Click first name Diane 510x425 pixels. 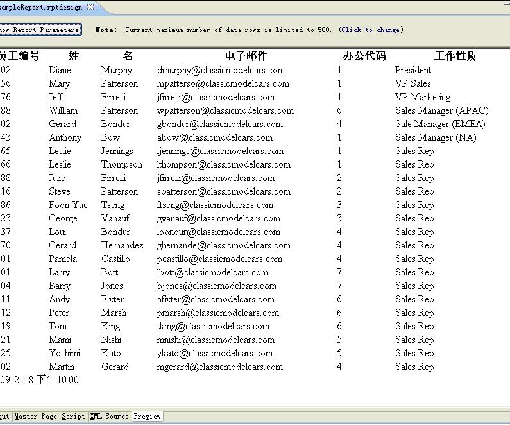pyautogui.click(x=60, y=70)
